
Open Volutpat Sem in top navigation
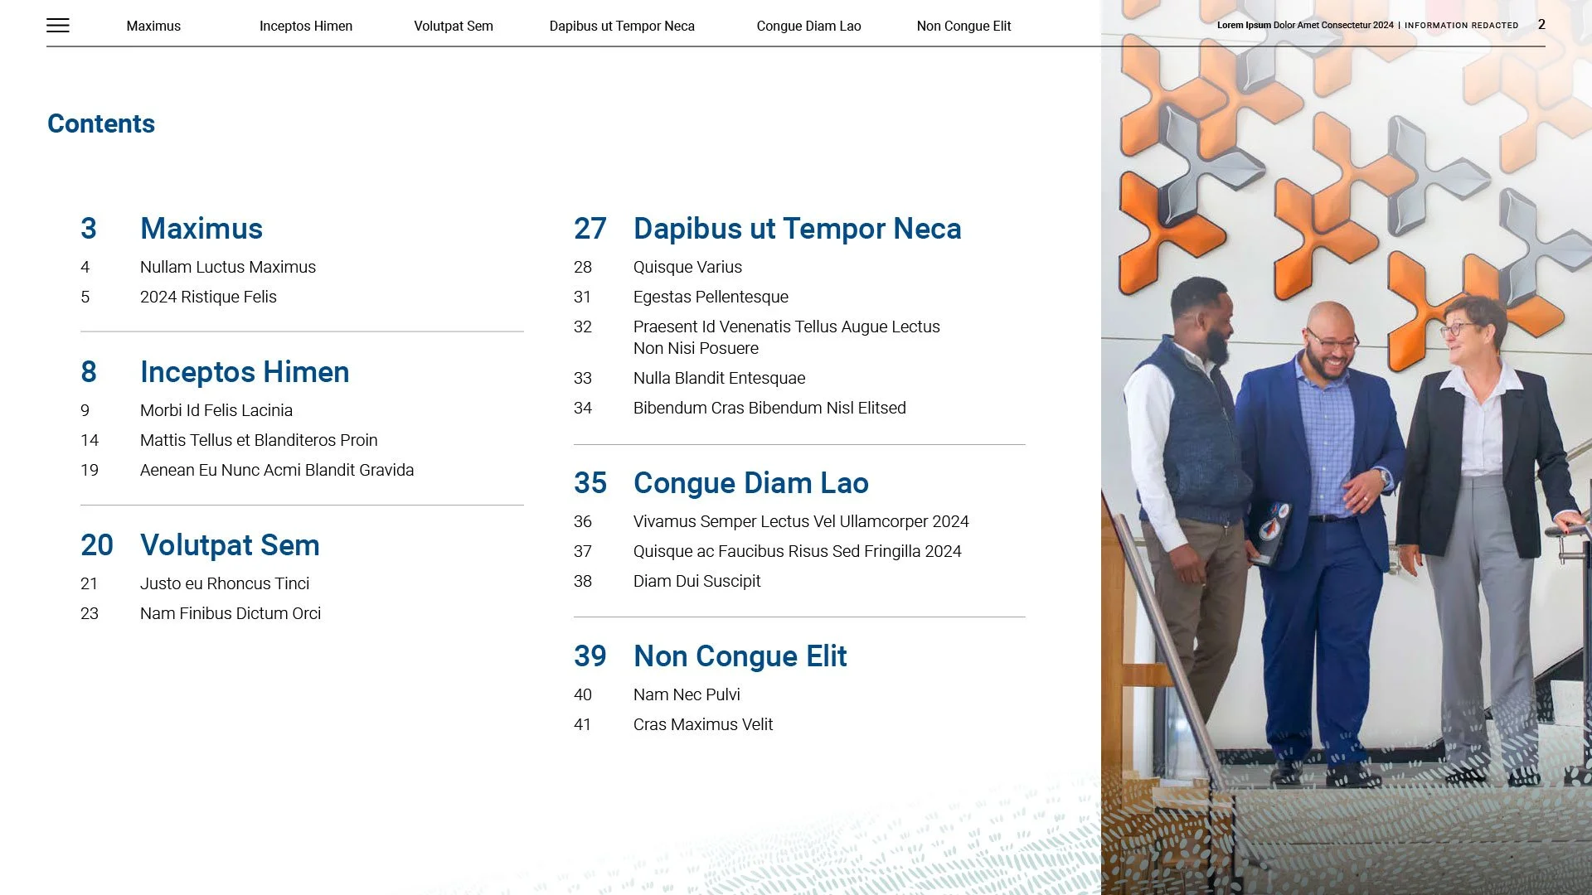point(453,26)
